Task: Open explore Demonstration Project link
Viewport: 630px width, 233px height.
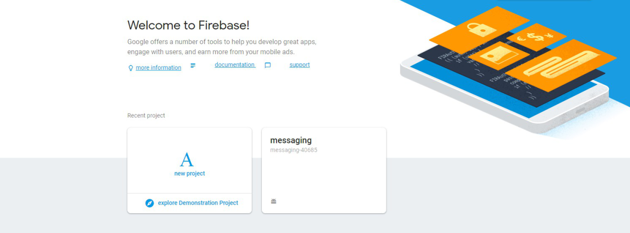Action: pos(198,203)
